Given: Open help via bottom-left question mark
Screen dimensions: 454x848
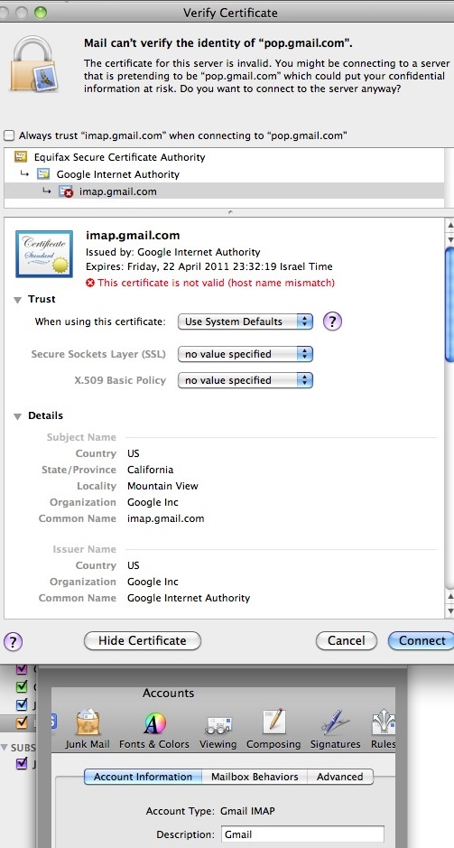Looking at the screenshot, I should [x=13, y=642].
